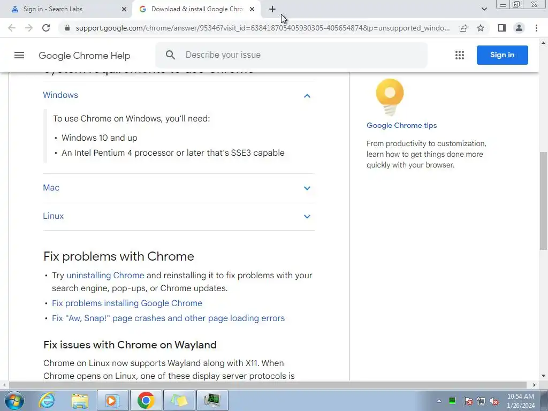This screenshot has height=411, width=548.
Task: Open the Windows Start menu
Action: pos(14,400)
